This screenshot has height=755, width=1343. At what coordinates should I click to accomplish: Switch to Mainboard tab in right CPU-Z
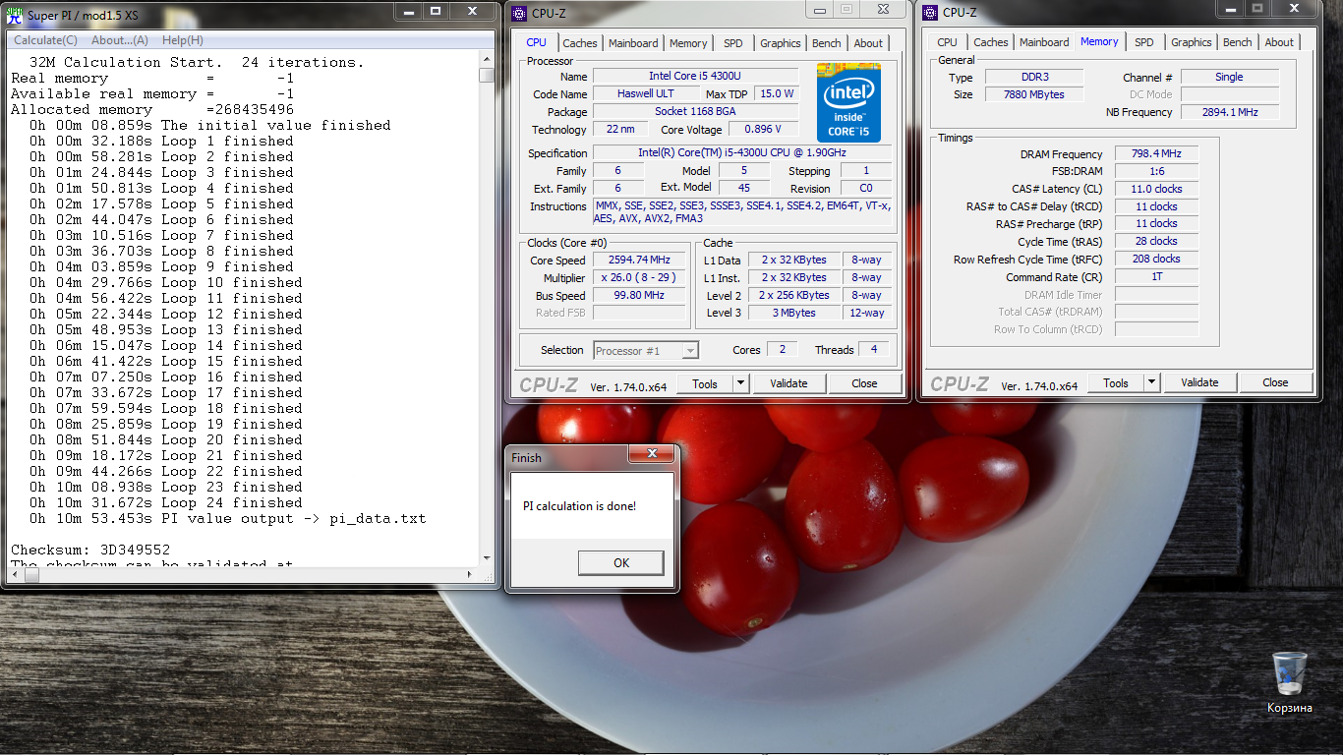1044,42
